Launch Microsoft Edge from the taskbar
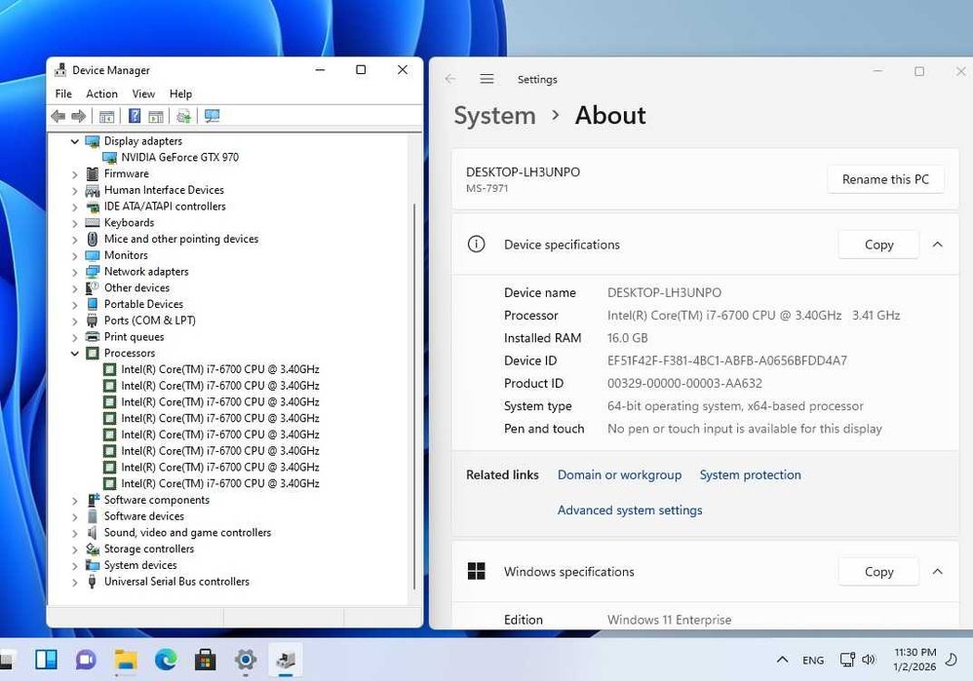973x681 pixels. point(166,660)
